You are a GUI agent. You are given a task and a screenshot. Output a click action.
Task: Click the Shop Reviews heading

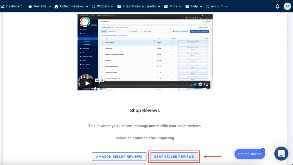tap(145, 110)
